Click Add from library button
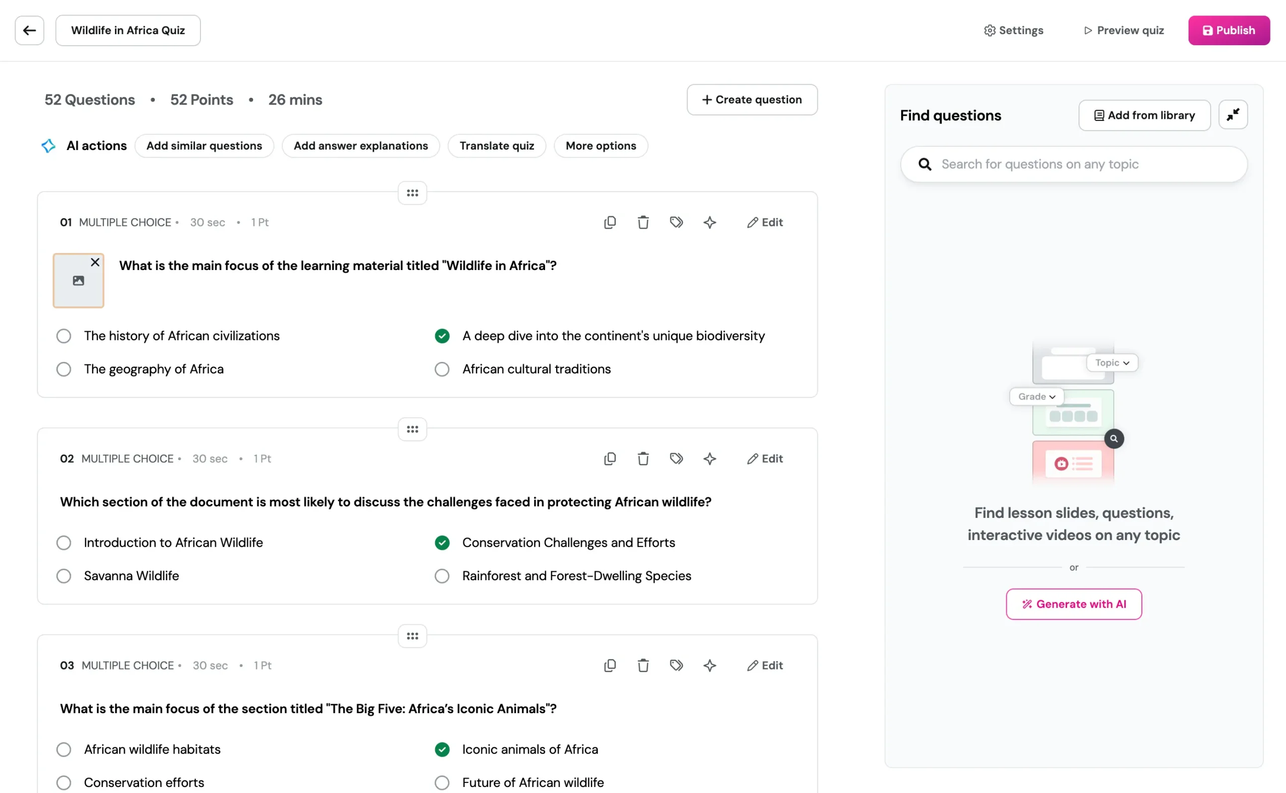 click(x=1144, y=115)
